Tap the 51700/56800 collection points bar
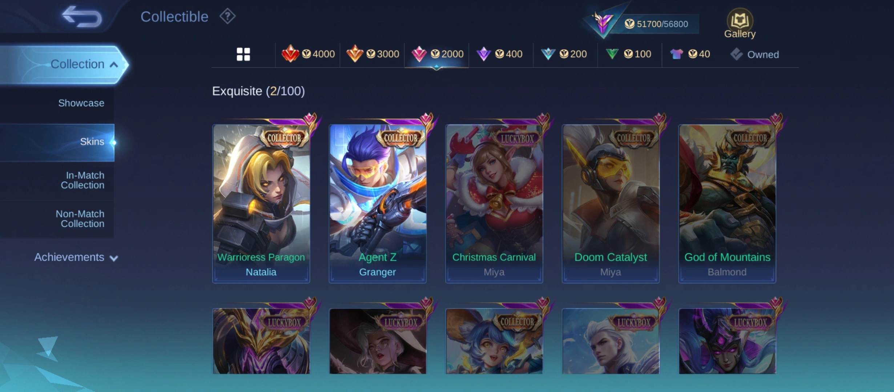 656,24
